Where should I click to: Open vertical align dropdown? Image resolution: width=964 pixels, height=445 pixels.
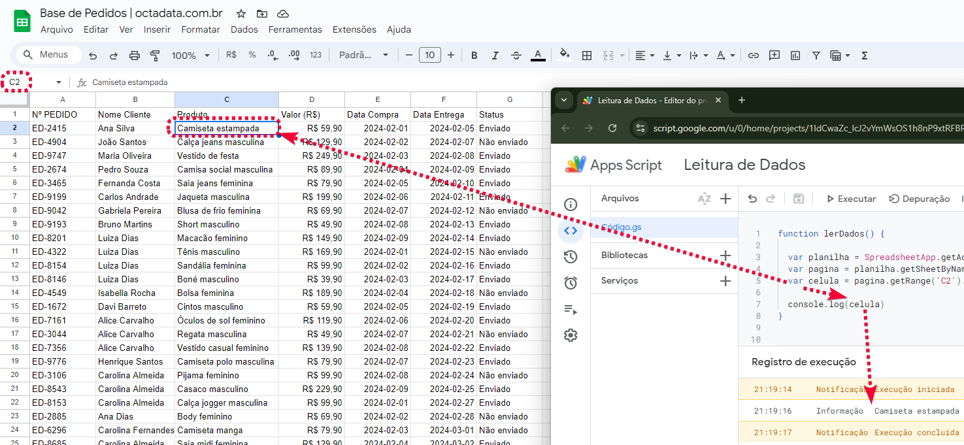coord(672,56)
